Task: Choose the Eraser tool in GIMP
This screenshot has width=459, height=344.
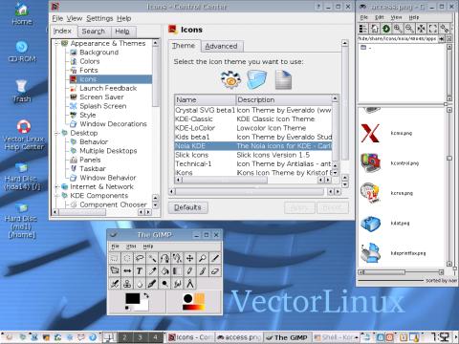Action: pos(215,270)
